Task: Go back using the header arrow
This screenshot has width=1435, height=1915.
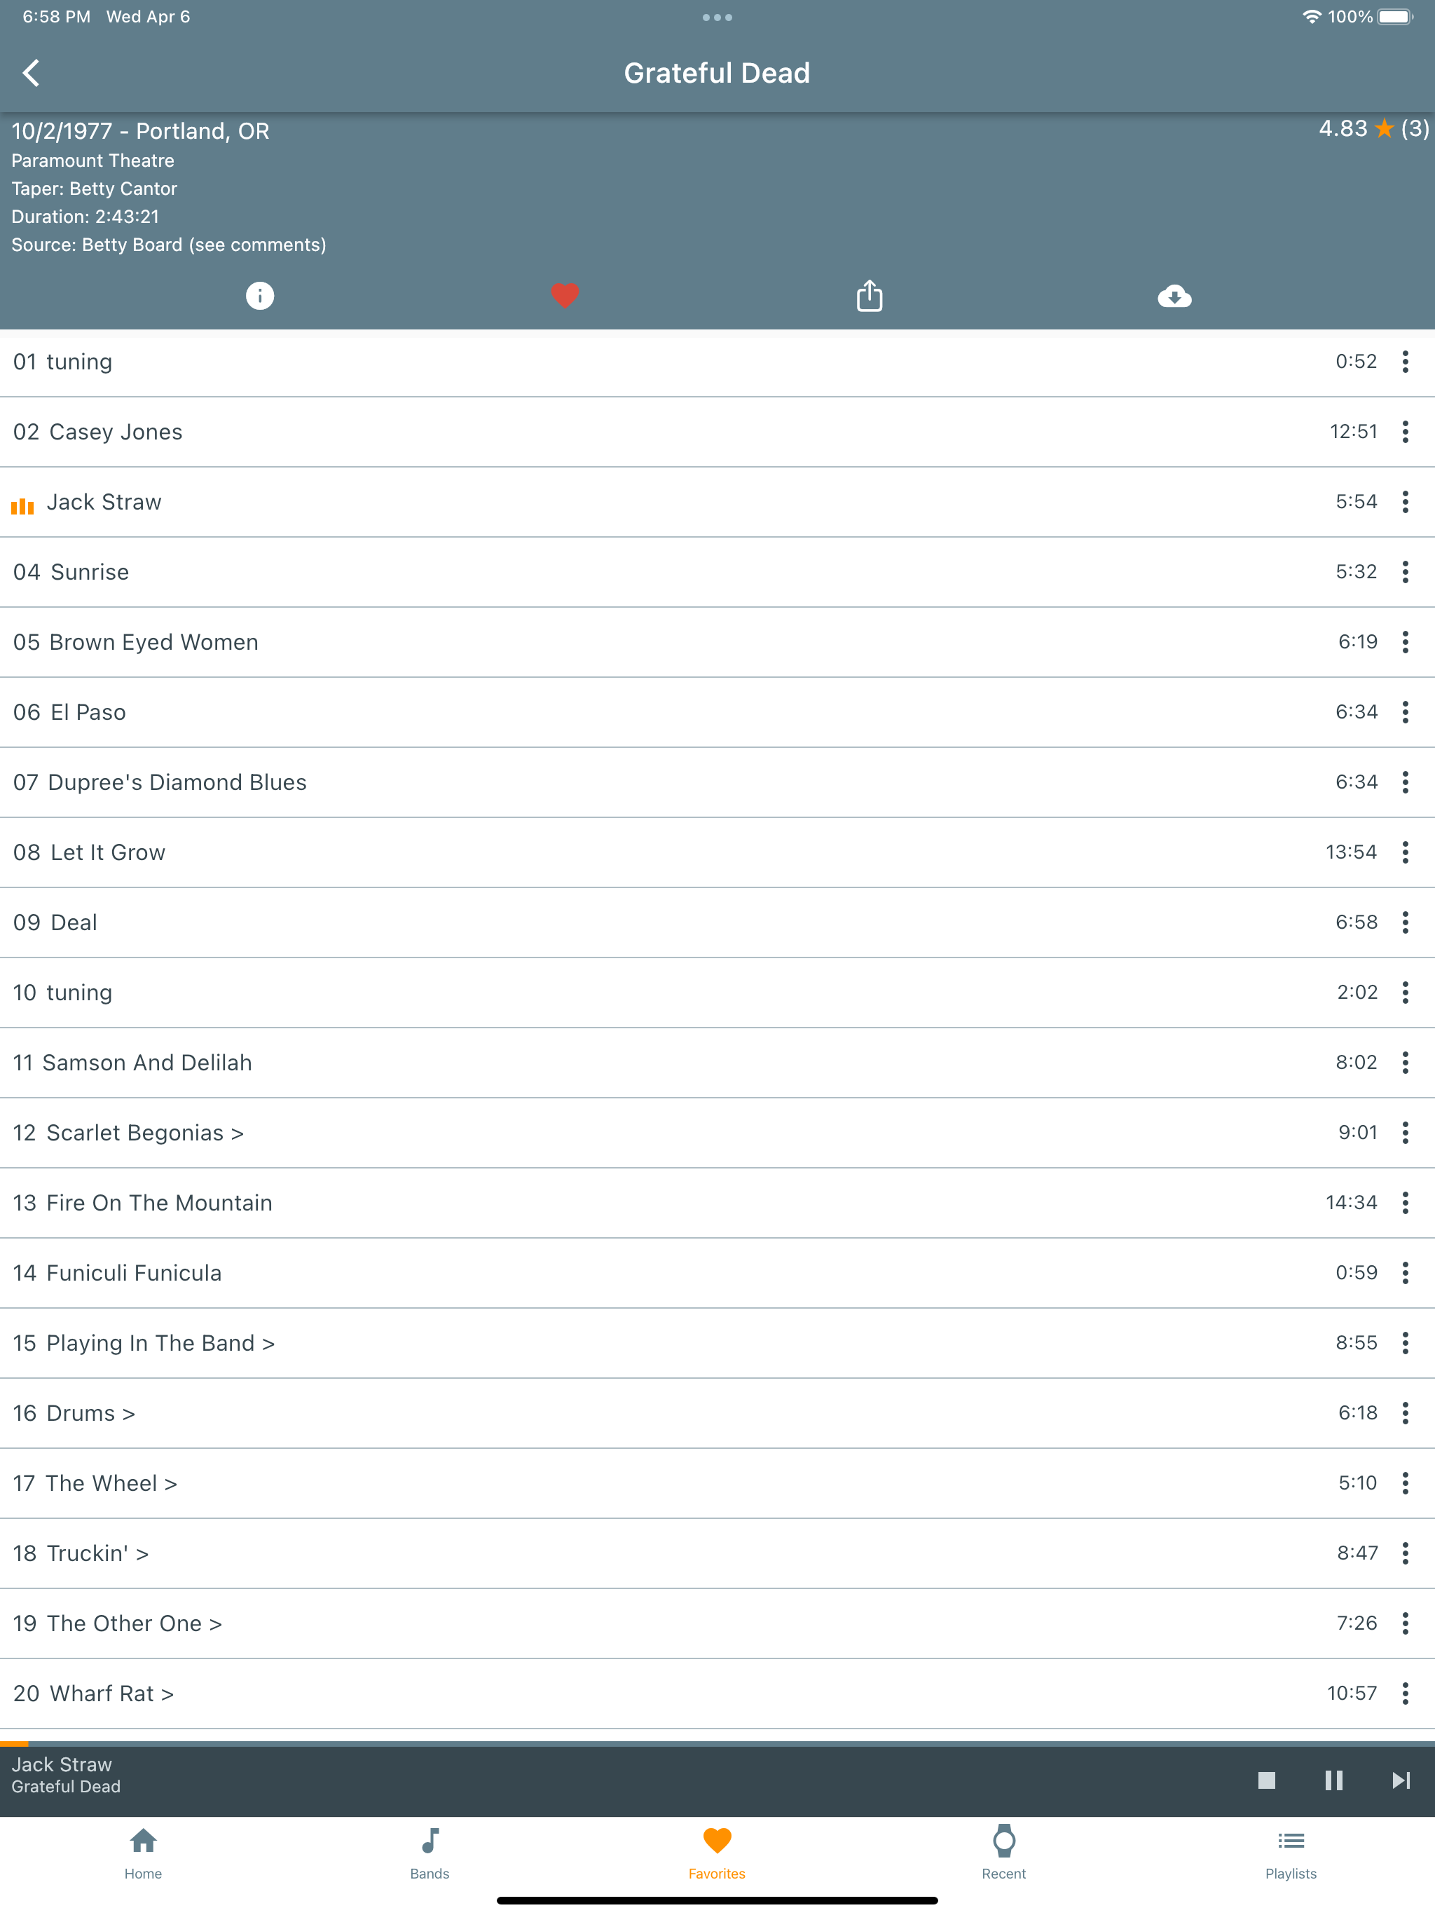Action: (32, 73)
